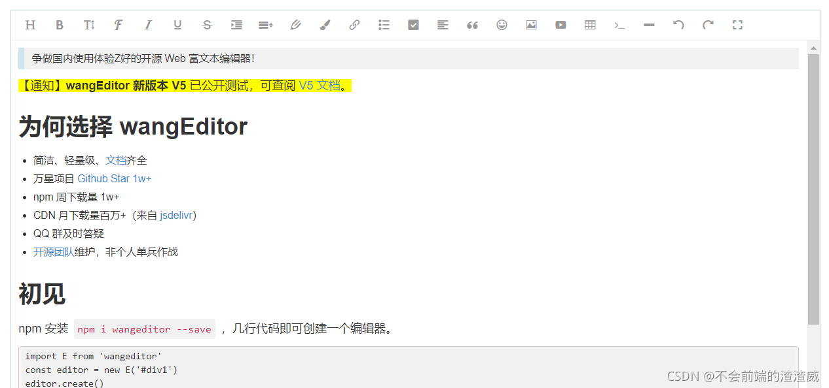Click the bullet text CDN 月下载量百万+
829x388 pixels.
coord(80,215)
